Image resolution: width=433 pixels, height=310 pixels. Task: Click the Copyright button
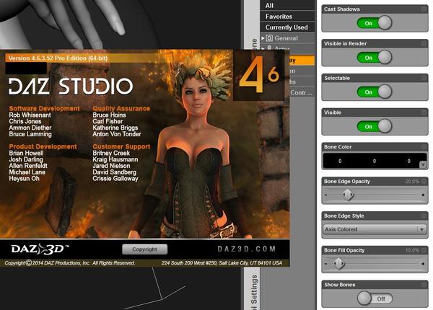145,249
